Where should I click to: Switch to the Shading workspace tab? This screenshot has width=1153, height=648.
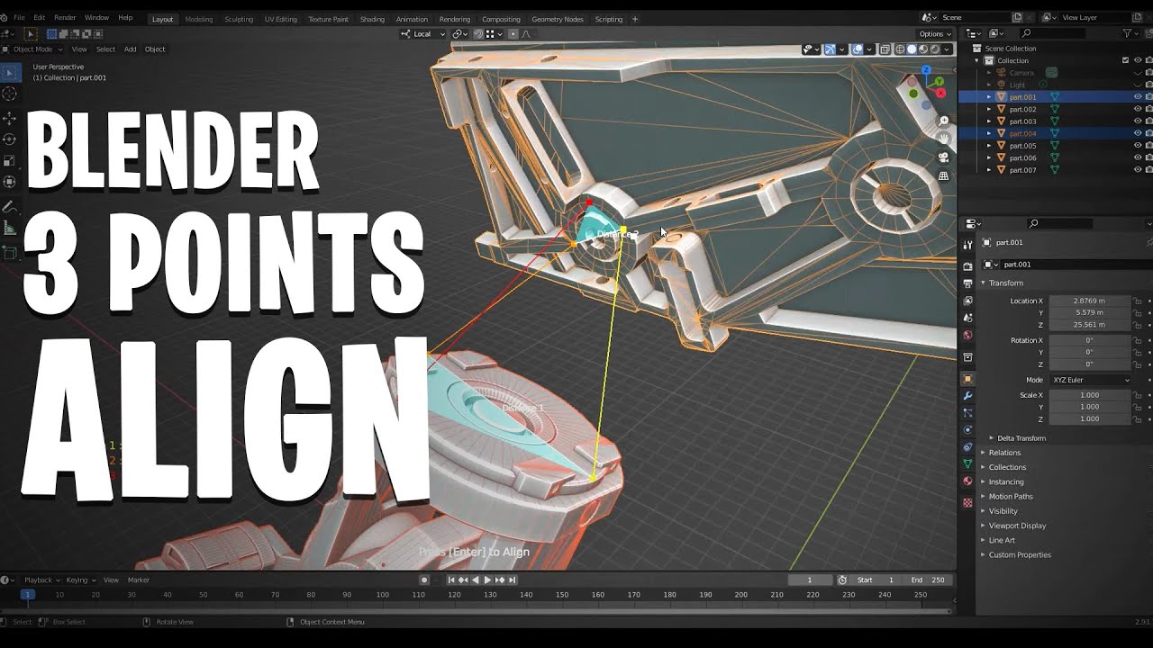(x=372, y=19)
